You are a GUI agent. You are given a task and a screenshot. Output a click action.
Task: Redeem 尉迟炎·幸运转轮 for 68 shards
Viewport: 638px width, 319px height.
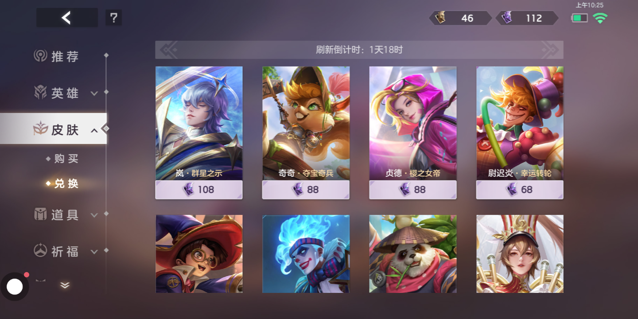[x=520, y=190]
